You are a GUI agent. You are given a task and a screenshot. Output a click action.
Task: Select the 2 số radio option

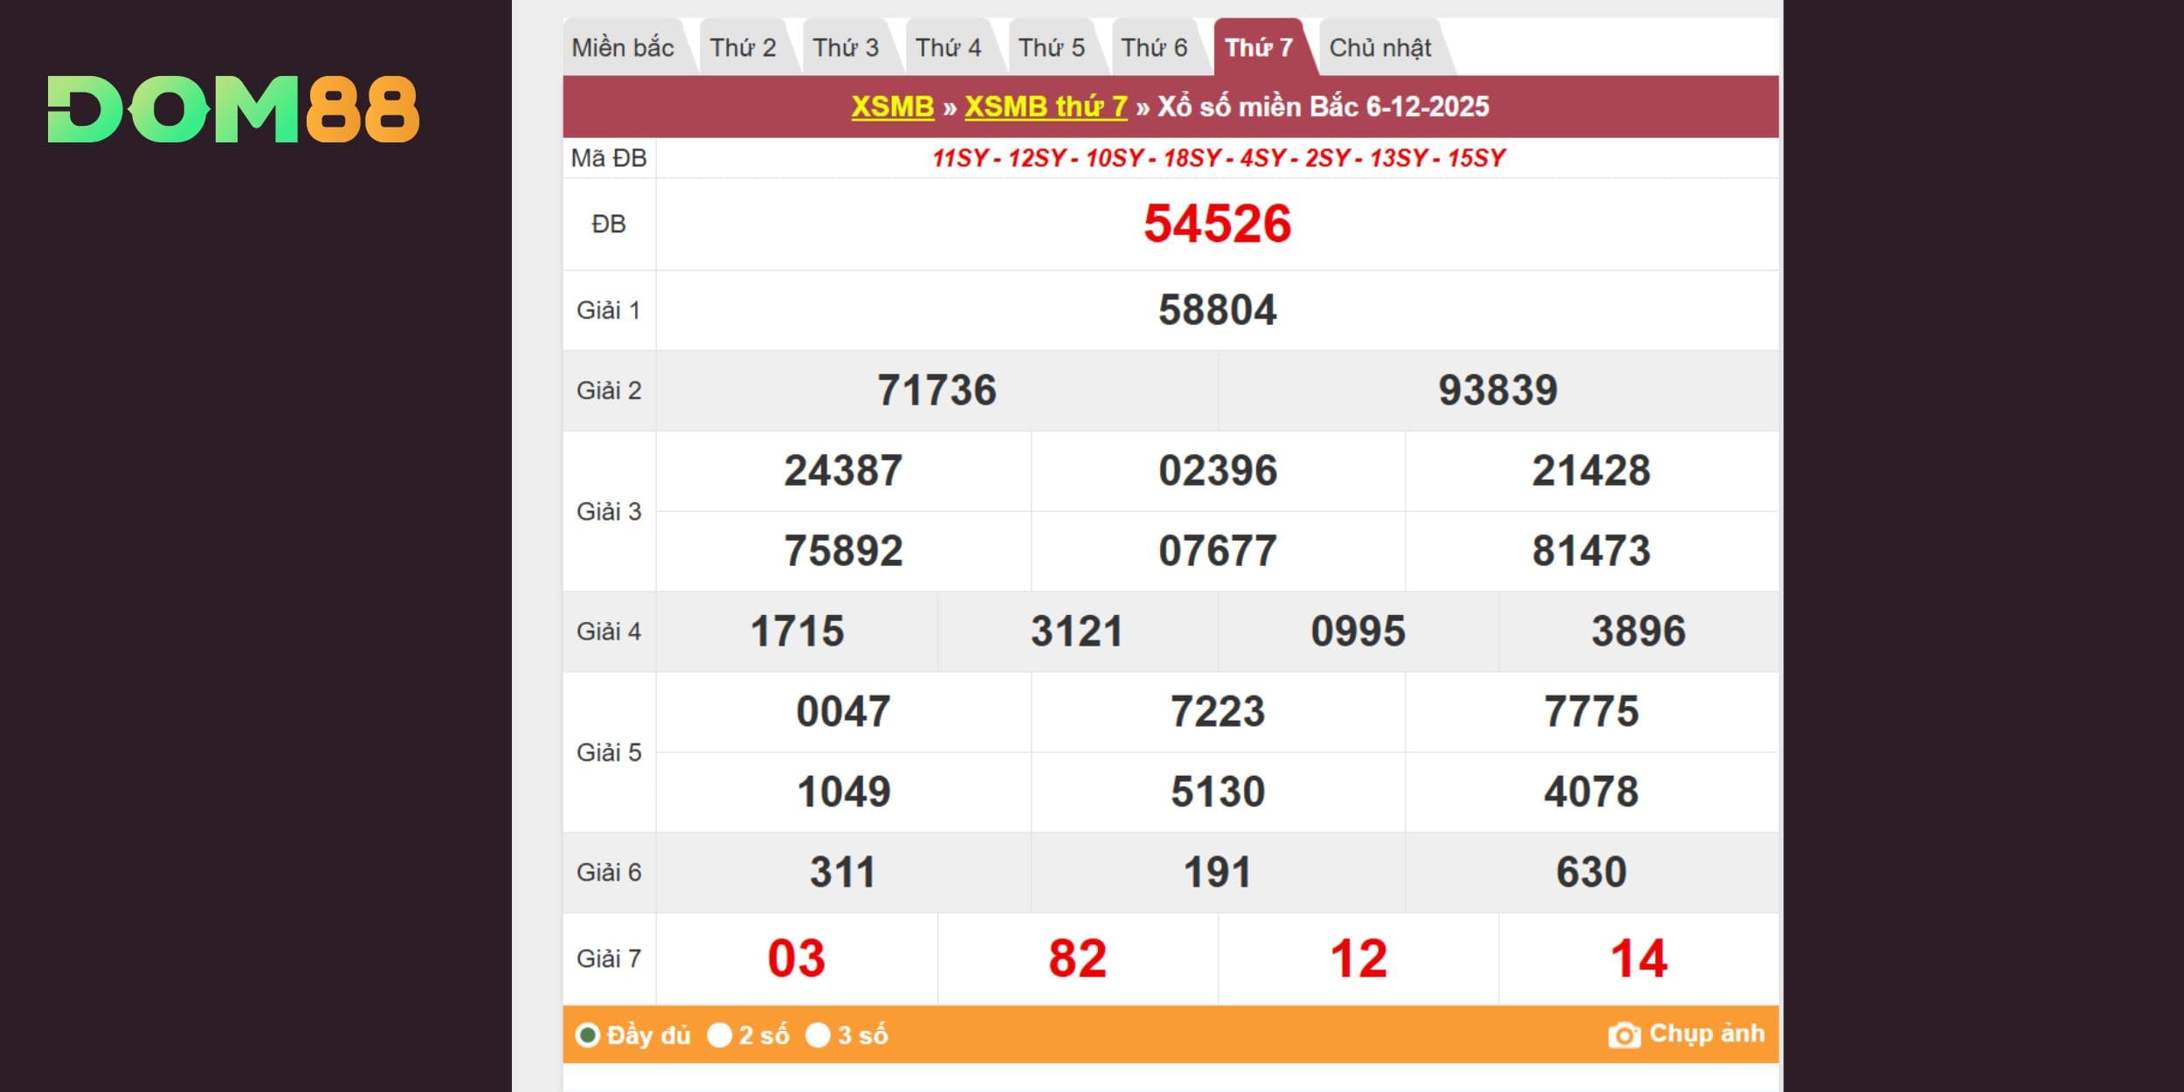[719, 1035]
